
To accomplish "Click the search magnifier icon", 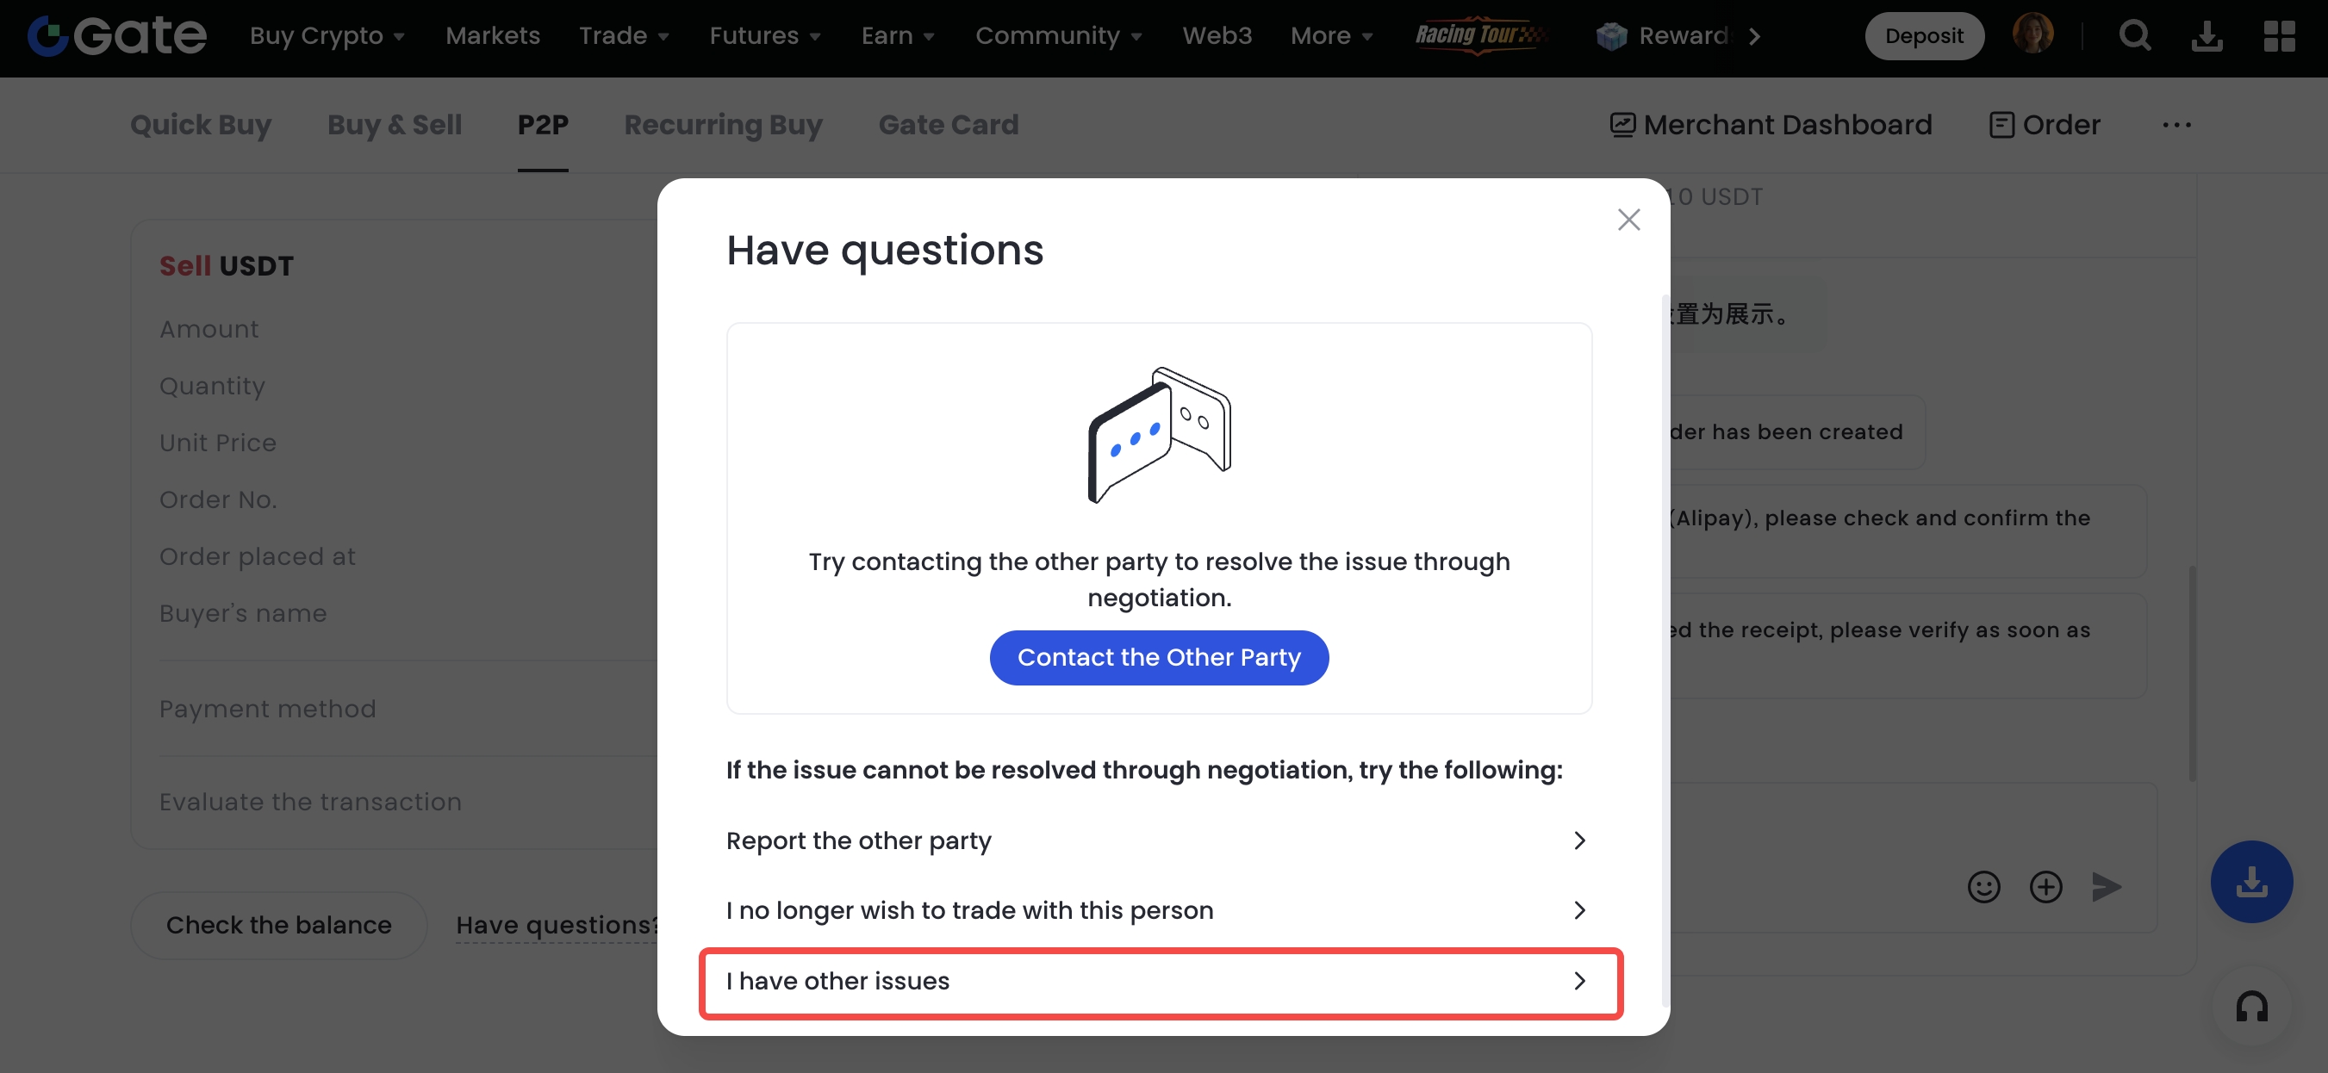I will (x=2135, y=36).
